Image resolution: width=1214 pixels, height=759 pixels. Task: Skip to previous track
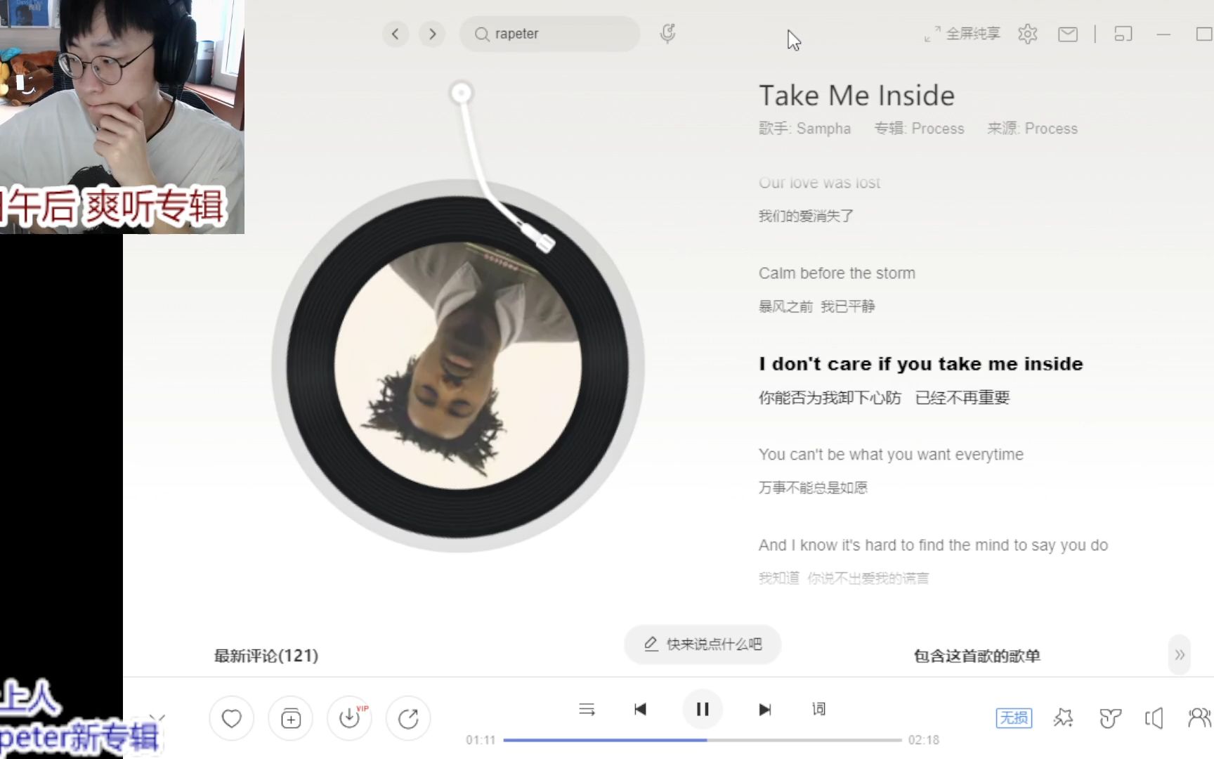click(640, 709)
